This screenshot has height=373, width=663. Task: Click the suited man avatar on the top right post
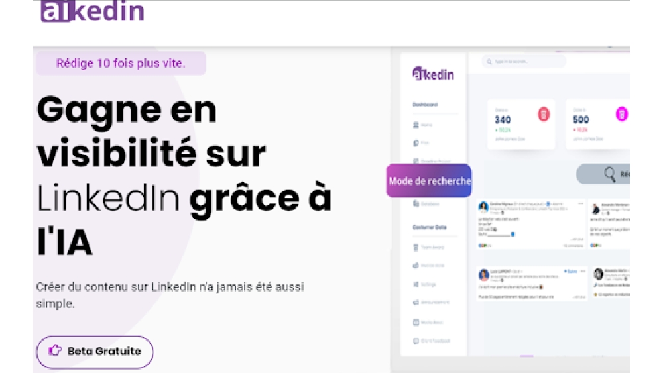596,209
